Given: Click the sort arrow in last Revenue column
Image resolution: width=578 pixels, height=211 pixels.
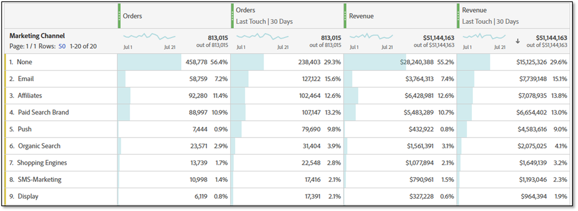Looking at the screenshot, I should (518, 41).
